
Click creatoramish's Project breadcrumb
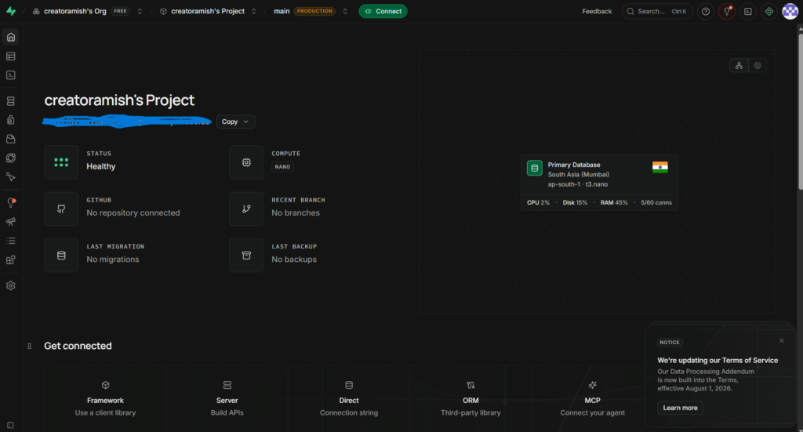tap(208, 11)
